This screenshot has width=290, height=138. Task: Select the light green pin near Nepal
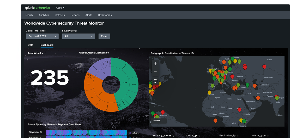coord(277,98)
